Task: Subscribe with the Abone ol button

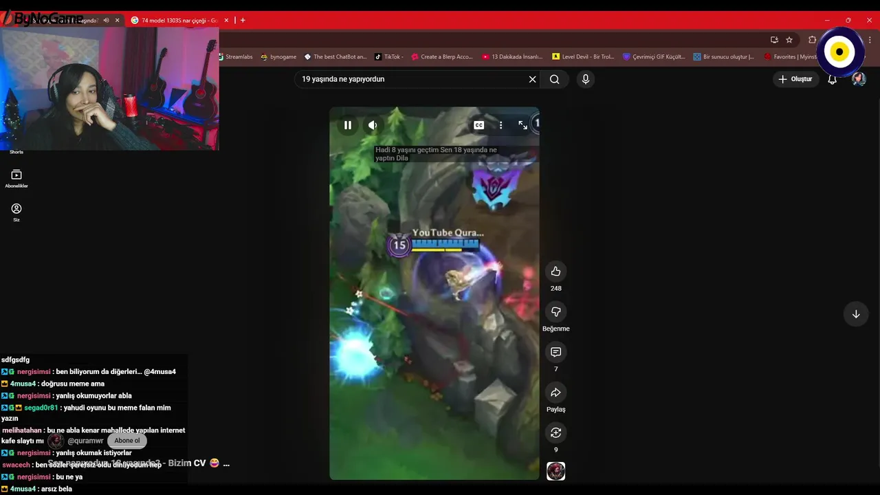Action: [126, 441]
